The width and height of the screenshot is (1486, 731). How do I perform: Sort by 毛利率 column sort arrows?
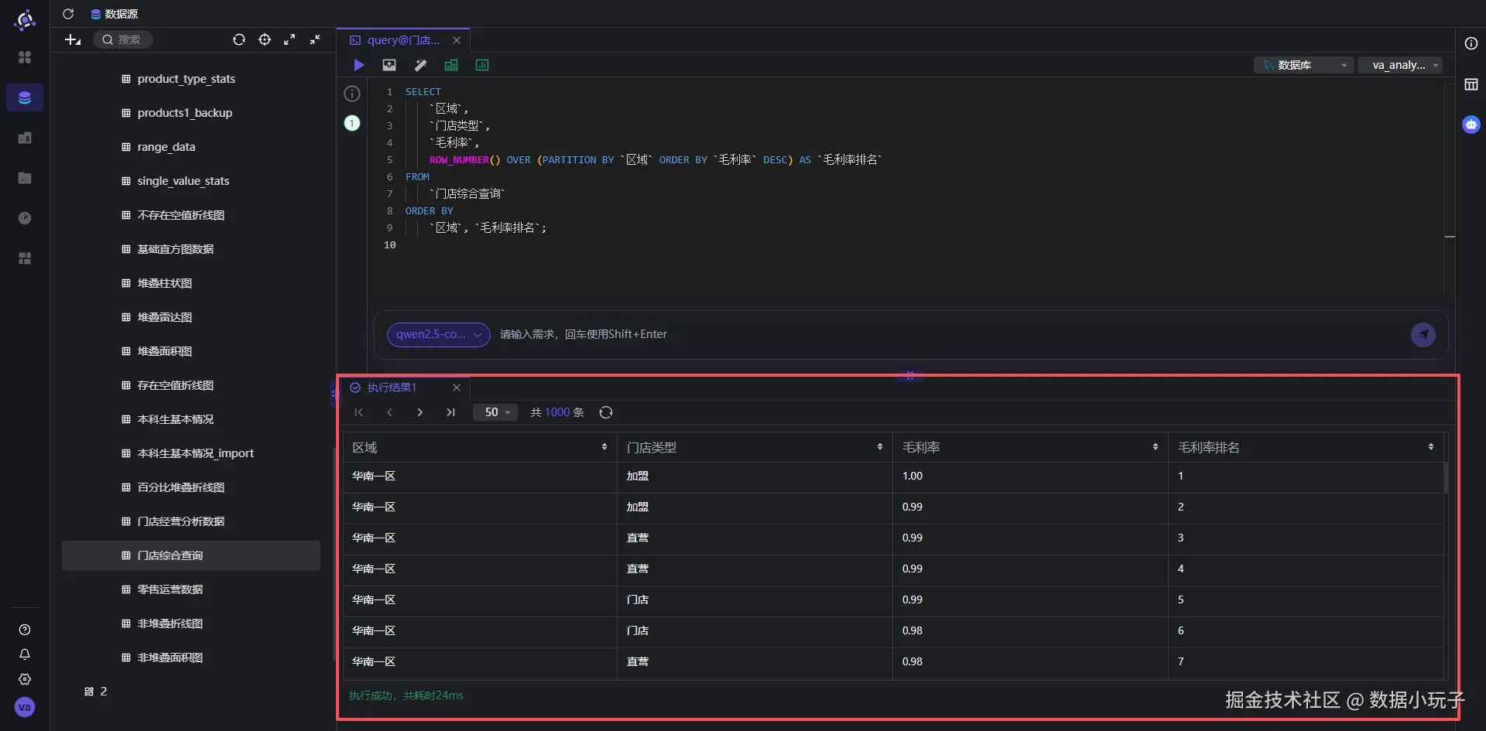[1156, 447]
